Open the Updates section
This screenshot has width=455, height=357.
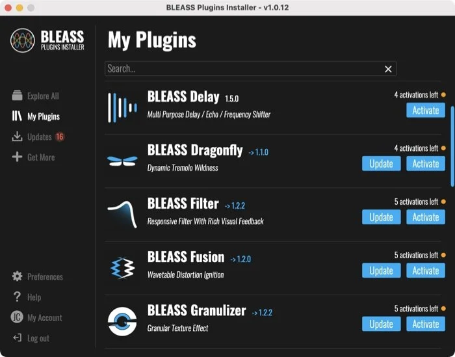click(38, 137)
